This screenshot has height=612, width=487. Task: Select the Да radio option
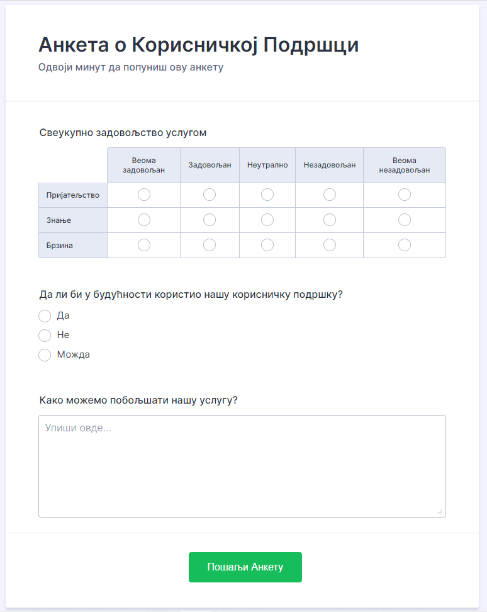pos(45,315)
